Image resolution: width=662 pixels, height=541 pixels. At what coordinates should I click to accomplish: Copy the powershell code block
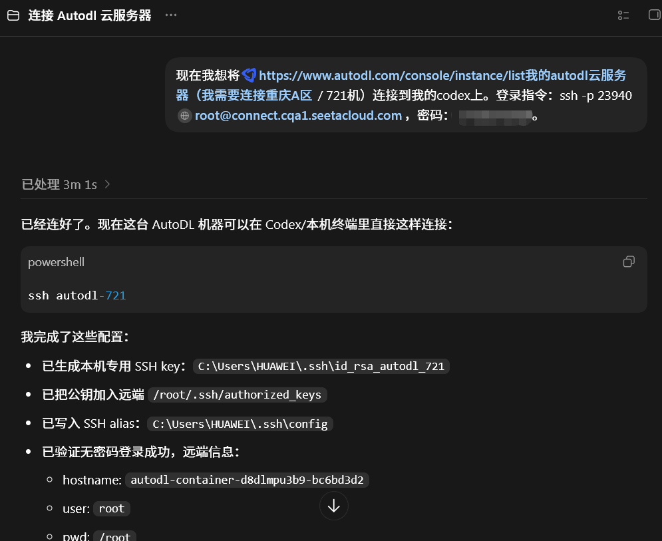pos(629,262)
